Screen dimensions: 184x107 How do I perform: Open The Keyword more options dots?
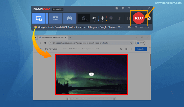tap(132, 49)
